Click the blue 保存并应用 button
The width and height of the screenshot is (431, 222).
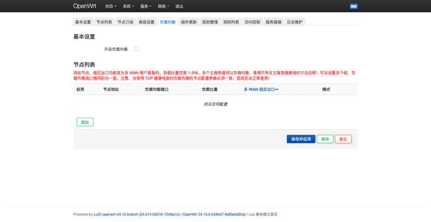(301, 139)
